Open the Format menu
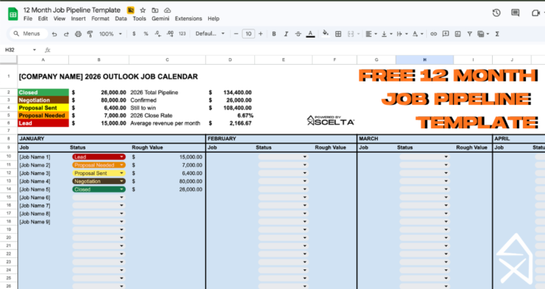 100,19
